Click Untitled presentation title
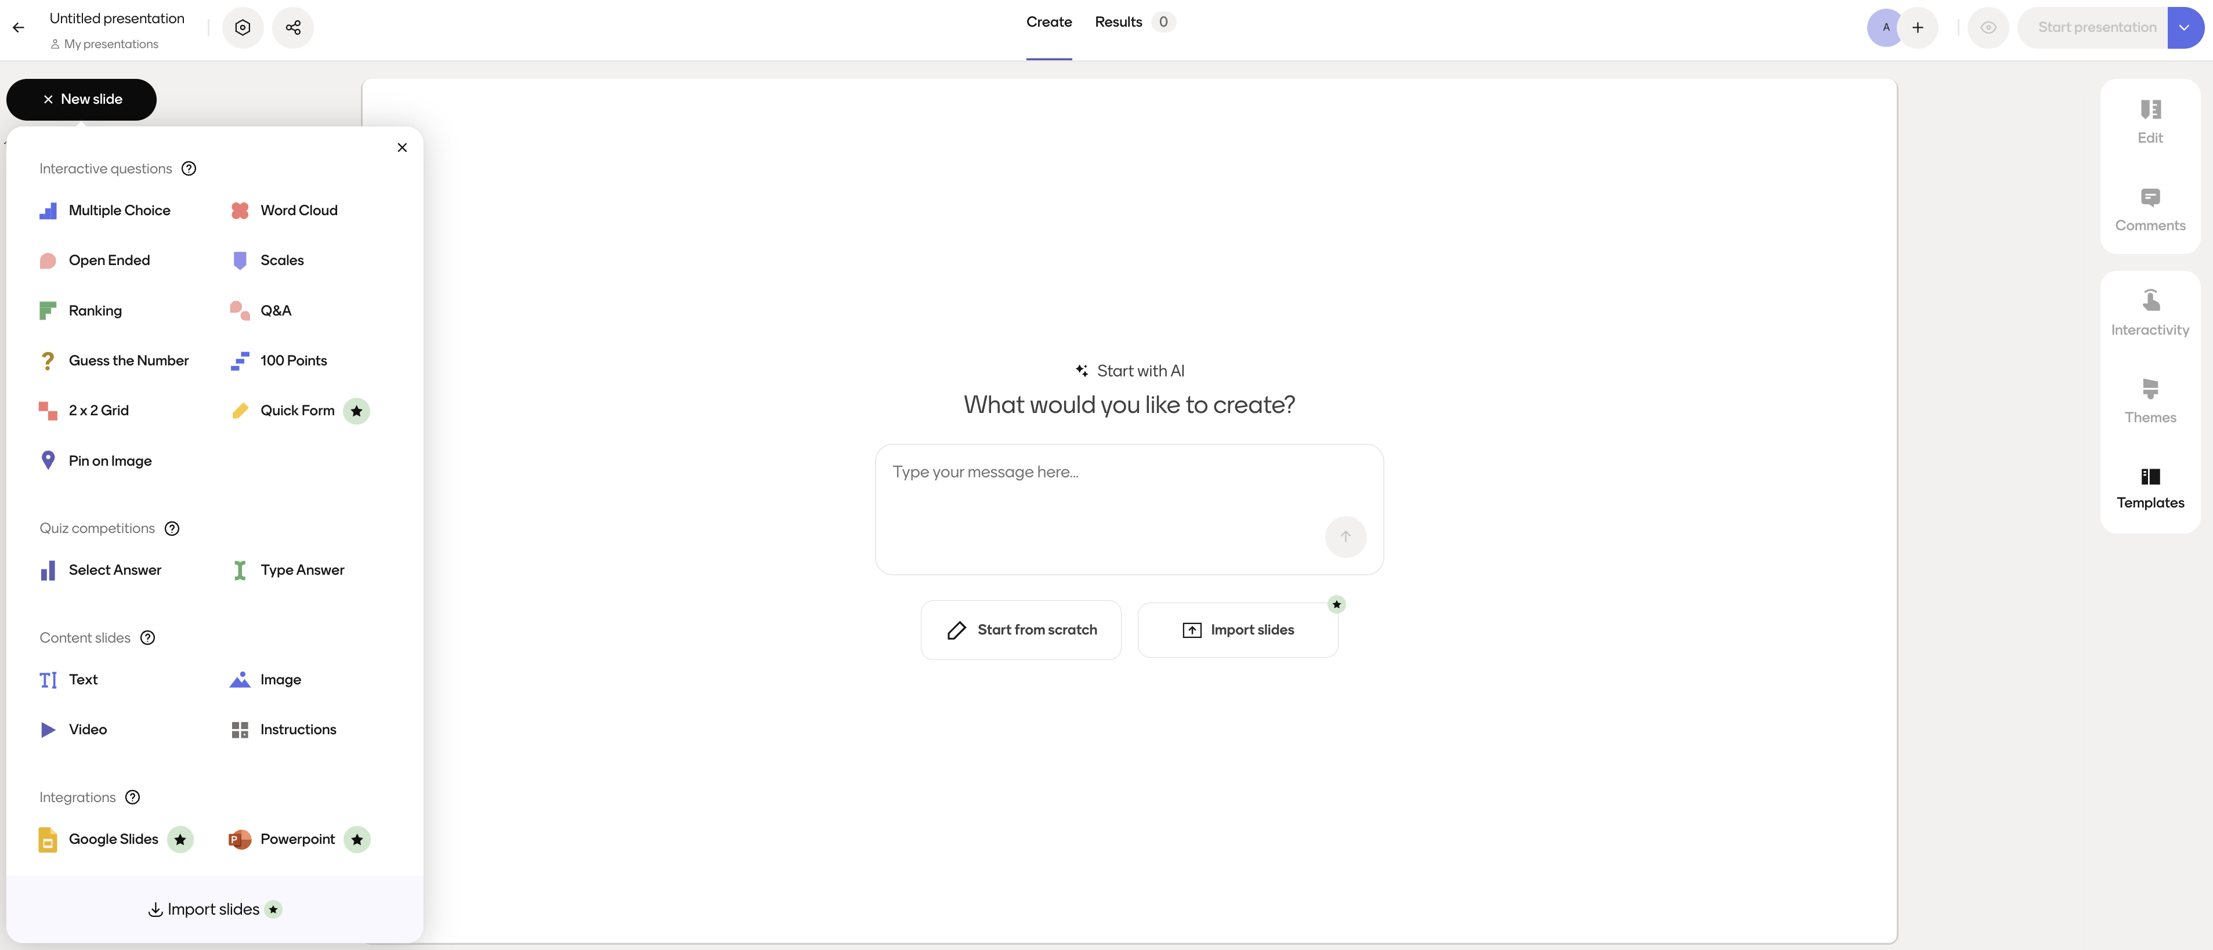This screenshot has width=2213, height=950. 117,19
